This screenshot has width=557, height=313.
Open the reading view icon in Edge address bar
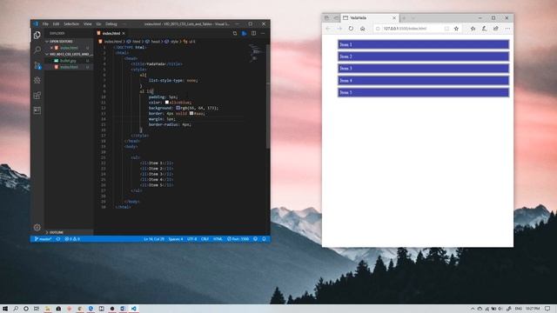click(x=446, y=29)
